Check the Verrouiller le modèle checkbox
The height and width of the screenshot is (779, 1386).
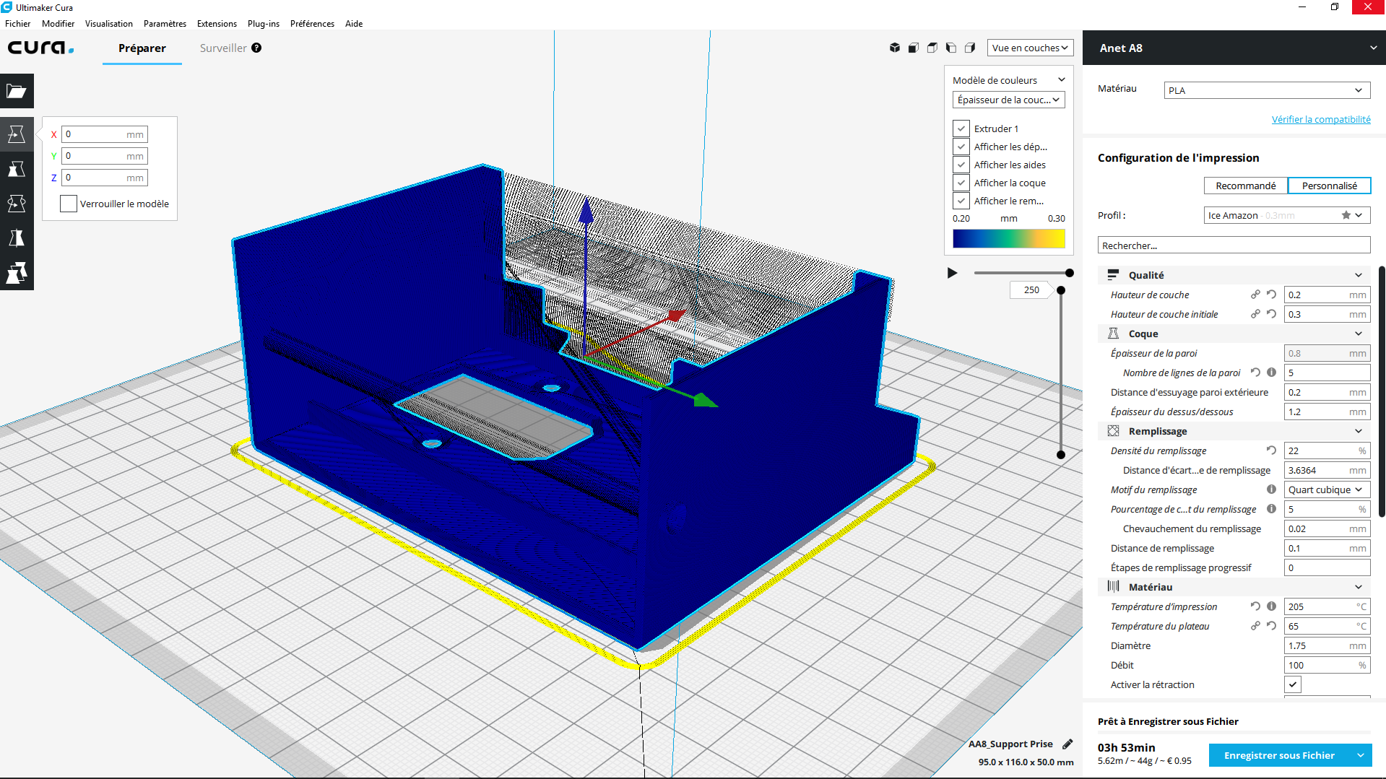(69, 204)
